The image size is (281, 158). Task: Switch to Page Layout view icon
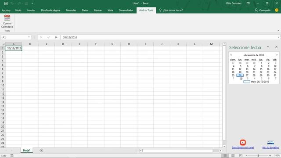coord(233,156)
